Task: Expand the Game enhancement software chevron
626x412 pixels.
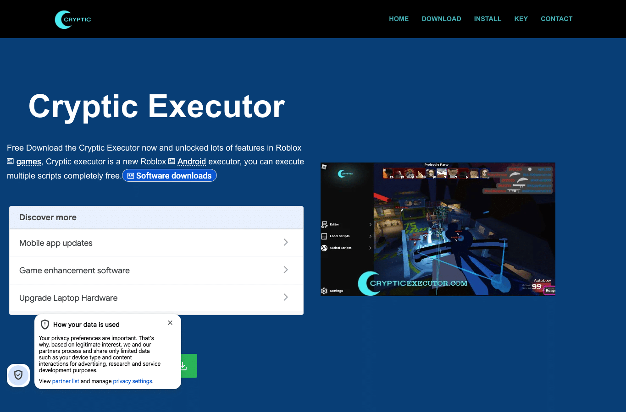Action: pyautogui.click(x=286, y=270)
